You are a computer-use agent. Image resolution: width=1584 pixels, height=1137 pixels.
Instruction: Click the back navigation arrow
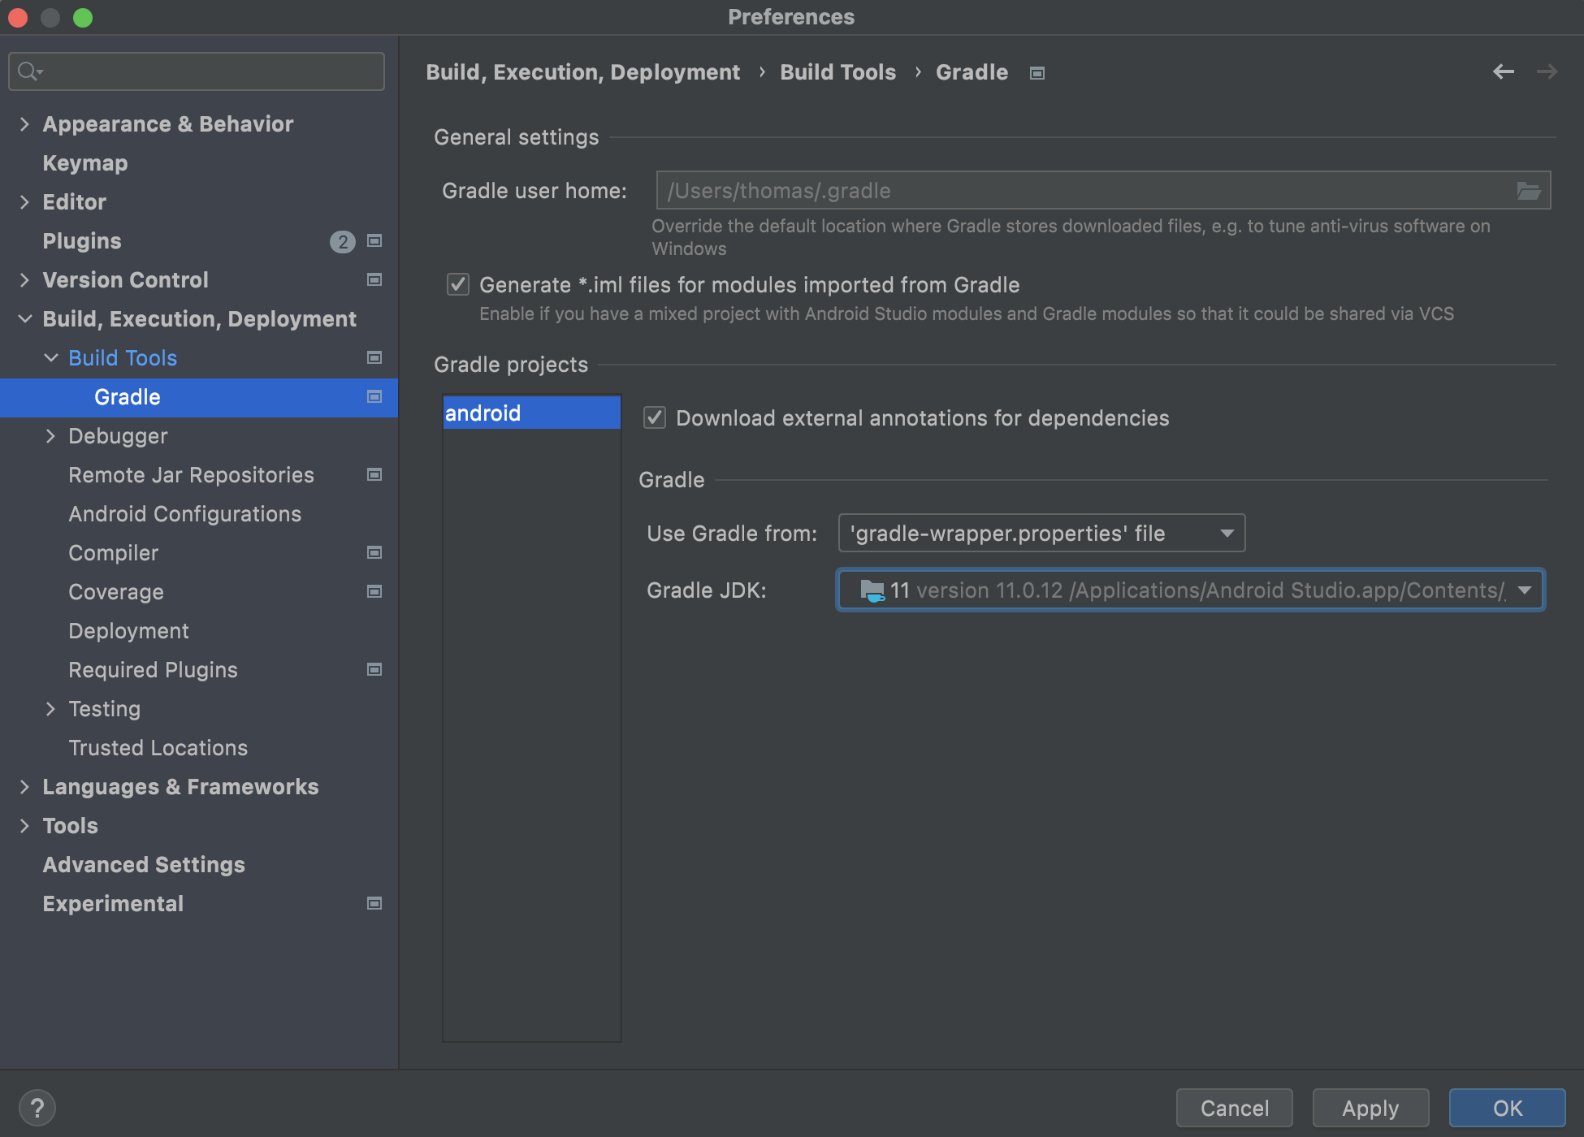point(1503,71)
